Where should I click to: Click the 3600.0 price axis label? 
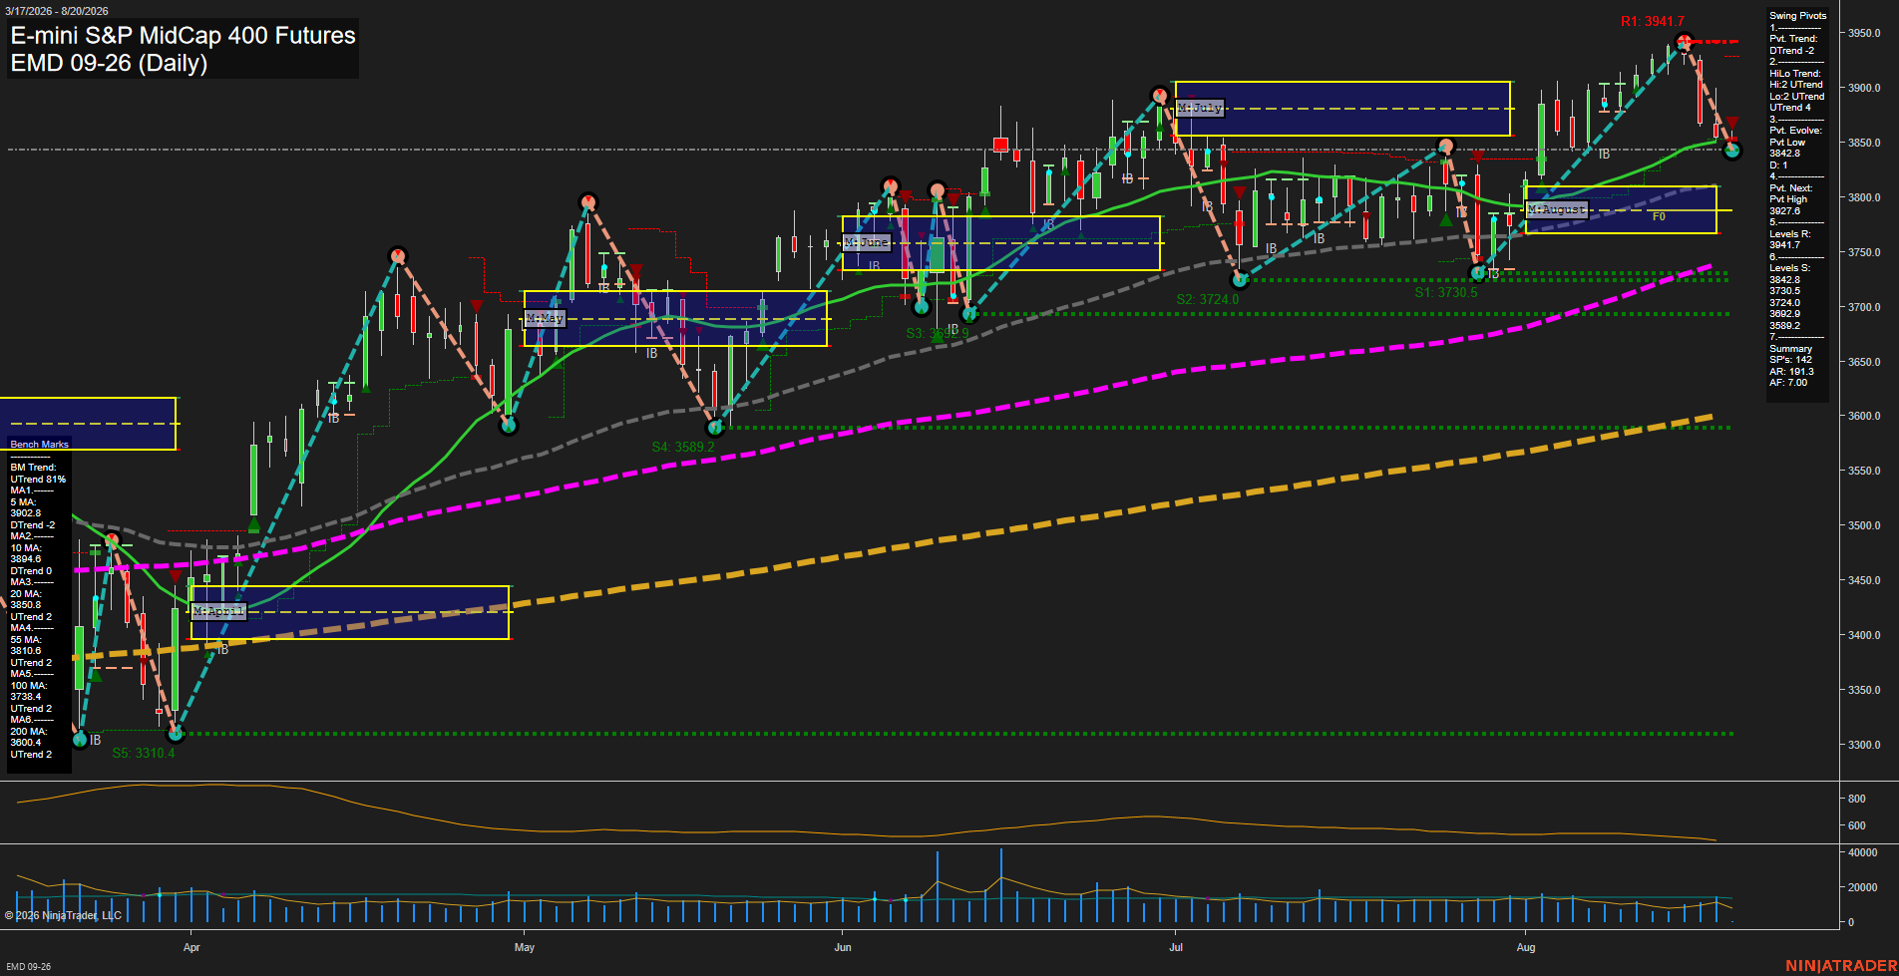click(x=1864, y=417)
